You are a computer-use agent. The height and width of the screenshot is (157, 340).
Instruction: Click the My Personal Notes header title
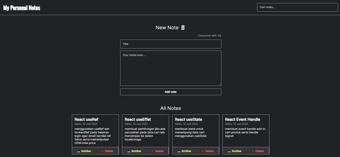coord(22,8)
